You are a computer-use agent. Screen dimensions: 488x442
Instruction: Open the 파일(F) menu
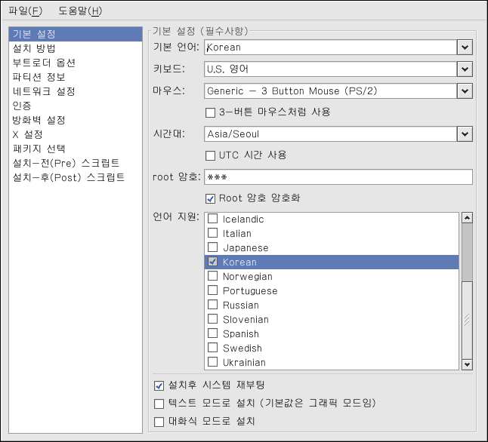pyautogui.click(x=26, y=11)
